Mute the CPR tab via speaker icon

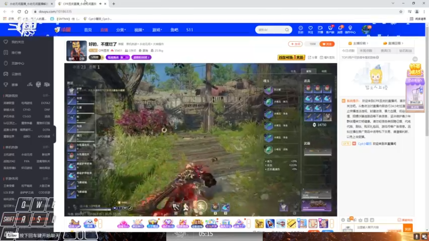pos(100,4)
